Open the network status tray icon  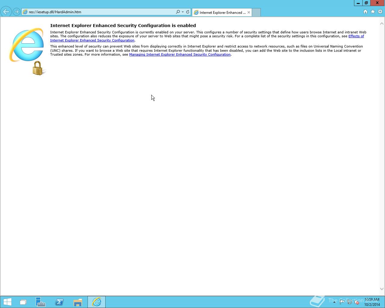coord(350,302)
